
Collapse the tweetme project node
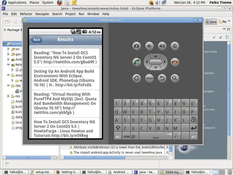click(x=4, y=44)
